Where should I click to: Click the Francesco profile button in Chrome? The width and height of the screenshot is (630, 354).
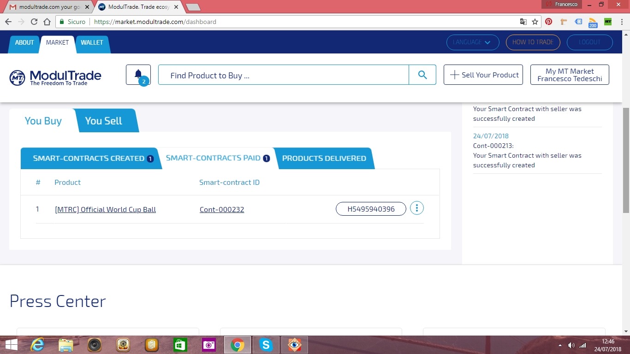(562, 4)
